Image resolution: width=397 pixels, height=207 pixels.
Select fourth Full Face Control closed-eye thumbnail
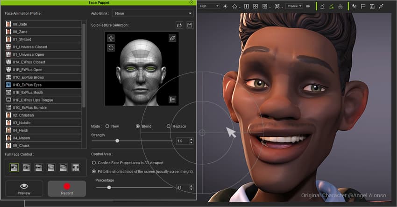(51, 167)
